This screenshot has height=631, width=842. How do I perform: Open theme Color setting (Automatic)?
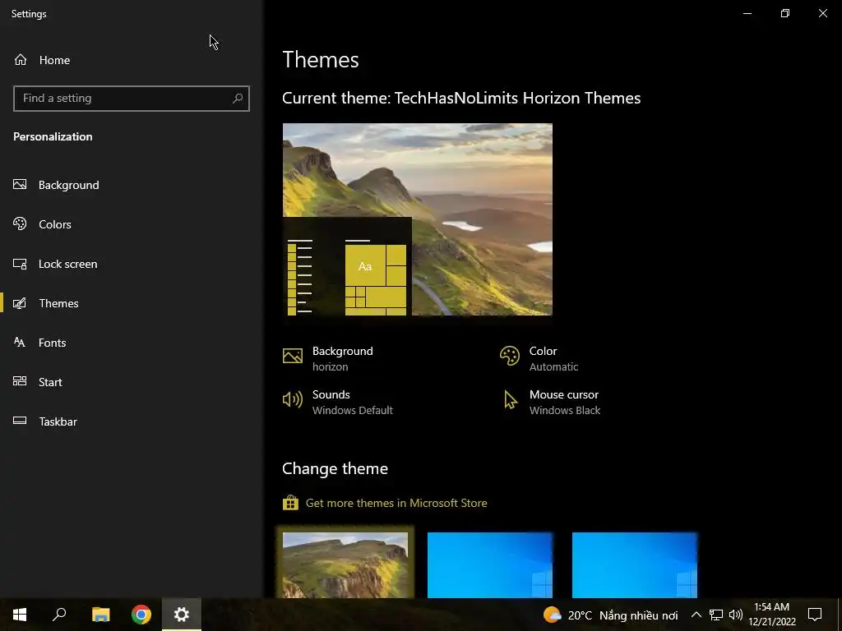click(539, 358)
